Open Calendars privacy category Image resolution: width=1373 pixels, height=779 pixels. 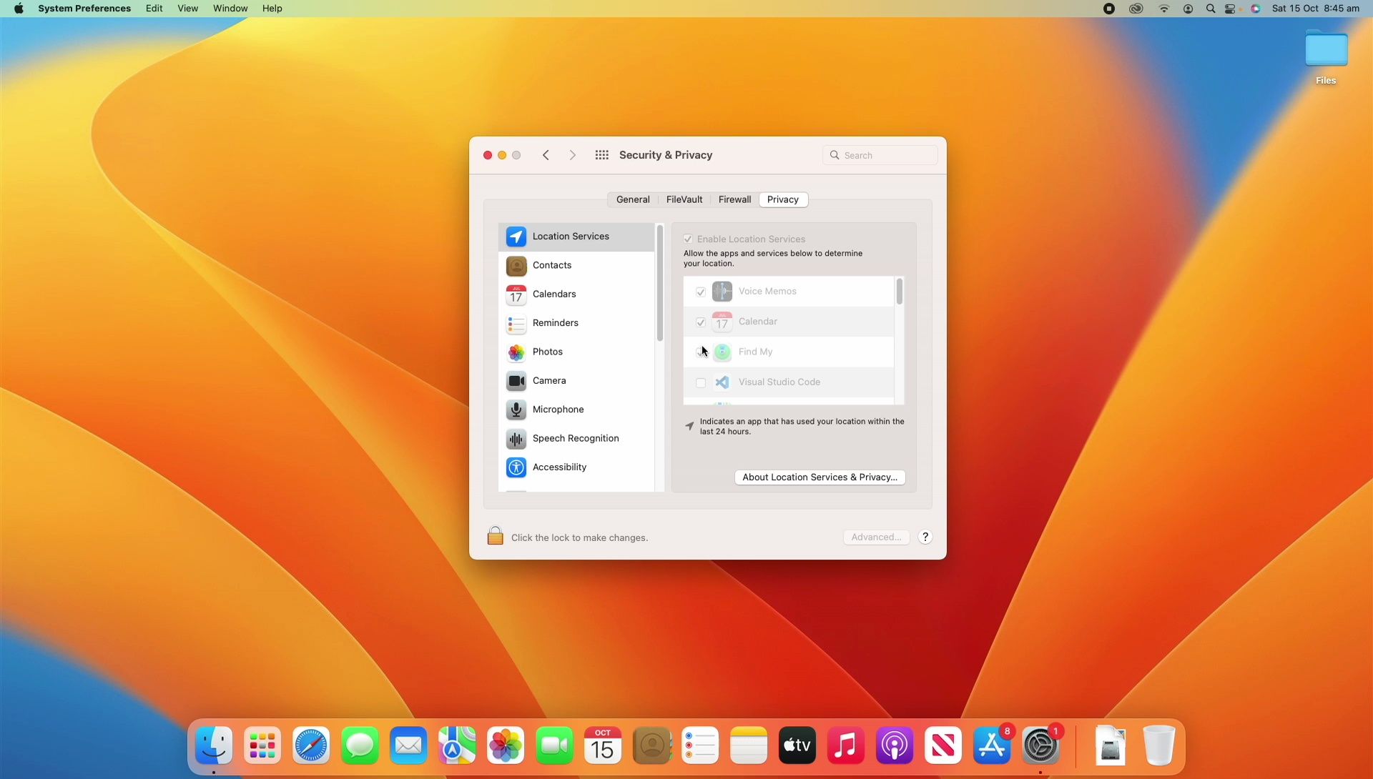click(576, 294)
